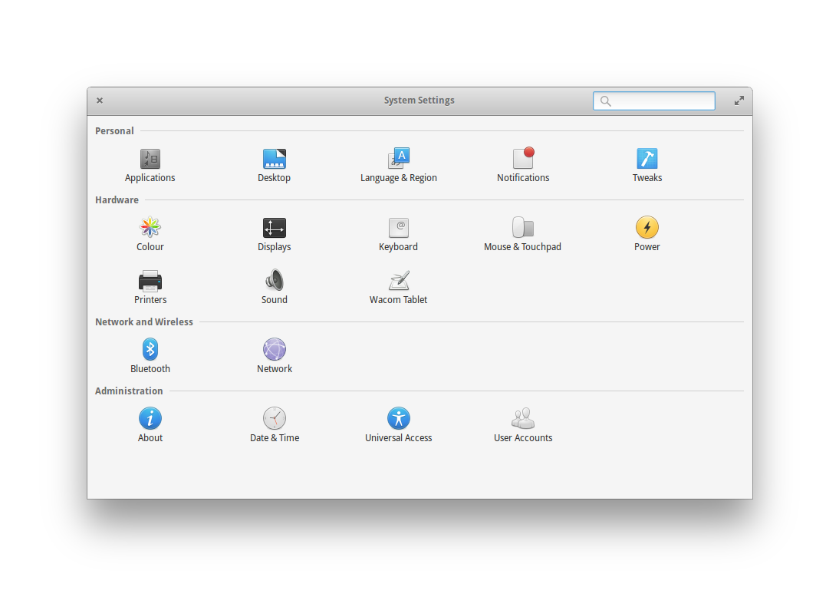Open the Notifications settings icon
Viewport: 839px width, 610px height.
(x=523, y=158)
